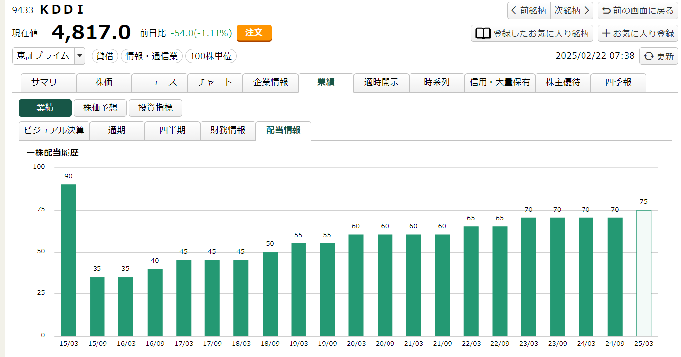Click the timestamp 2025/02/22 07:38

point(595,56)
